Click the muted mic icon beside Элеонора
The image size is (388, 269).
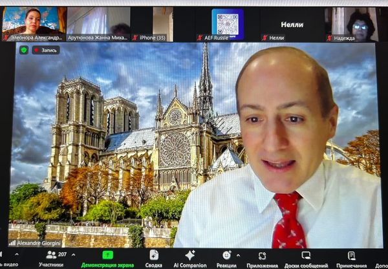[x=6, y=38]
